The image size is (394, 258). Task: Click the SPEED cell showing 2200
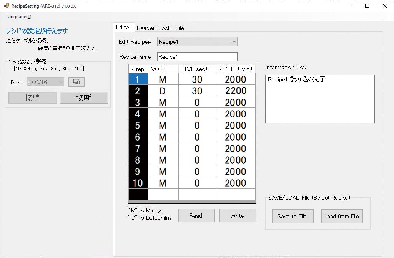pyautogui.click(x=236, y=91)
